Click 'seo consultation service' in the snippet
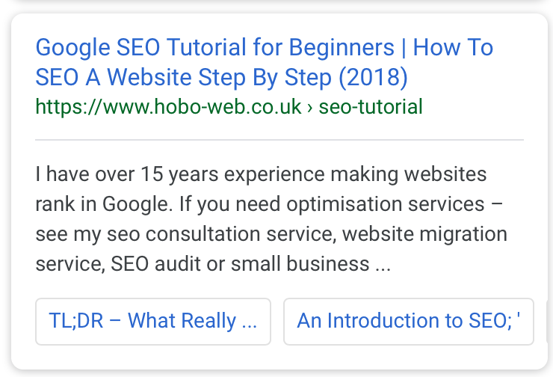553x377 pixels. click(x=221, y=234)
